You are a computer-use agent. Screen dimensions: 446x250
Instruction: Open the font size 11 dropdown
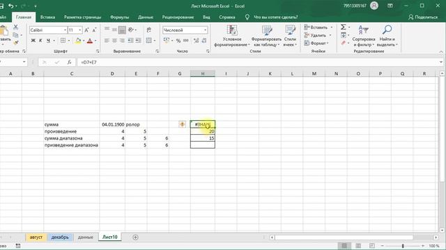click(x=80, y=30)
